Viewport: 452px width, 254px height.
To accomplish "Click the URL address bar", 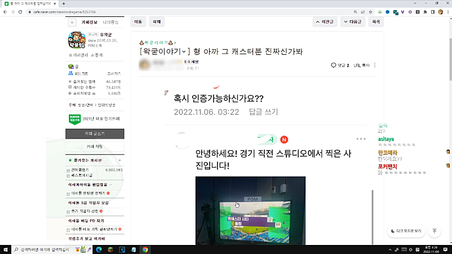I will coord(190,12).
